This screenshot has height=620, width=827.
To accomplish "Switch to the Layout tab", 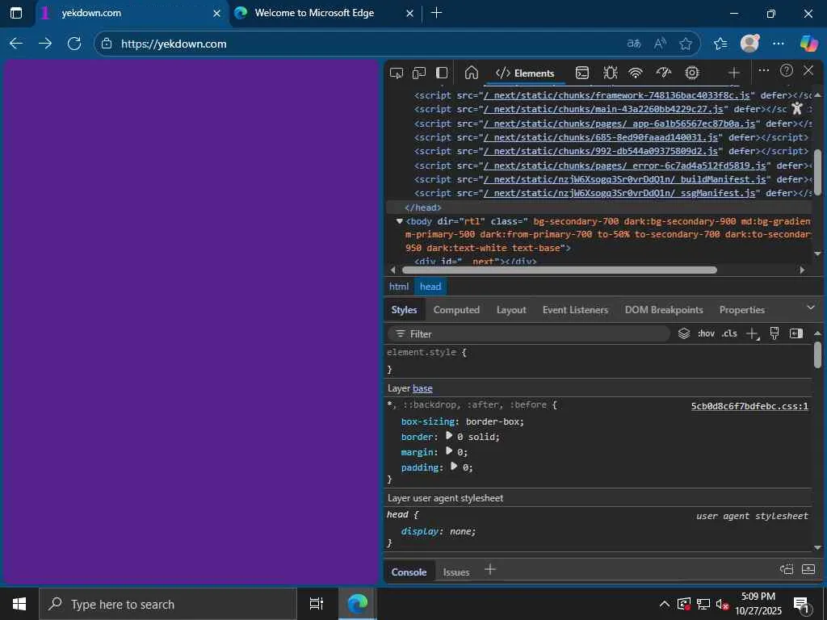I will click(511, 310).
